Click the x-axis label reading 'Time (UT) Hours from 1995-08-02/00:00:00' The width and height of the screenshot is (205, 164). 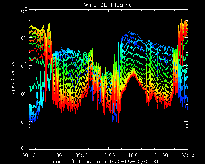pos(108,161)
